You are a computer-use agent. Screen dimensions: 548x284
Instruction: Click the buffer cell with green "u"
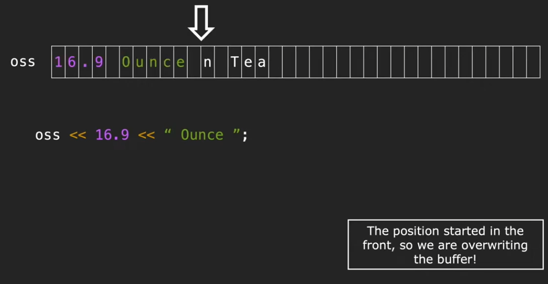click(x=140, y=62)
